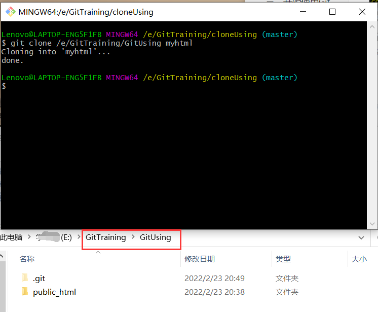Sort by 大小 column header

click(359, 259)
